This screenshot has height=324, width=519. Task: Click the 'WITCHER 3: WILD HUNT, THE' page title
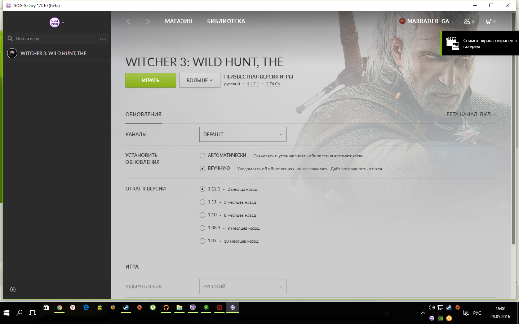[204, 62]
